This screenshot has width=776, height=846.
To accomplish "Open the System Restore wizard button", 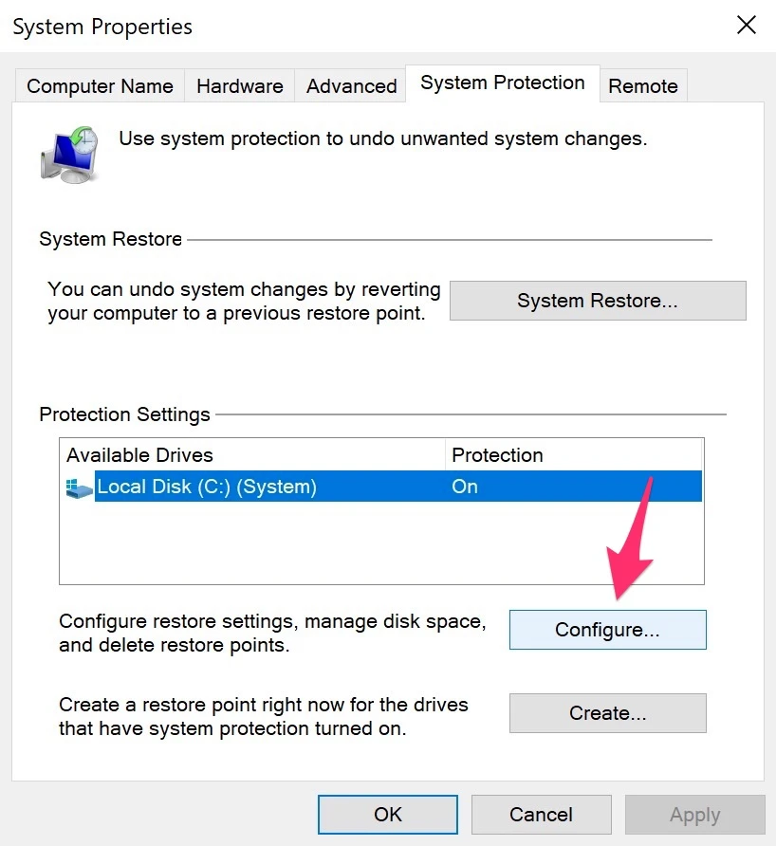I will coord(597,301).
